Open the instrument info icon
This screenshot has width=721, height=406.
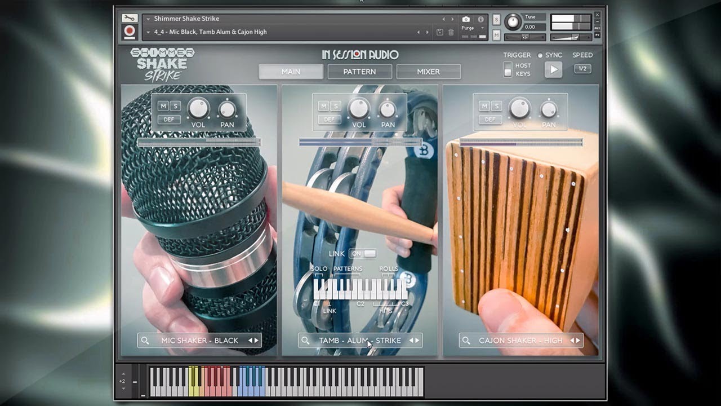480,19
